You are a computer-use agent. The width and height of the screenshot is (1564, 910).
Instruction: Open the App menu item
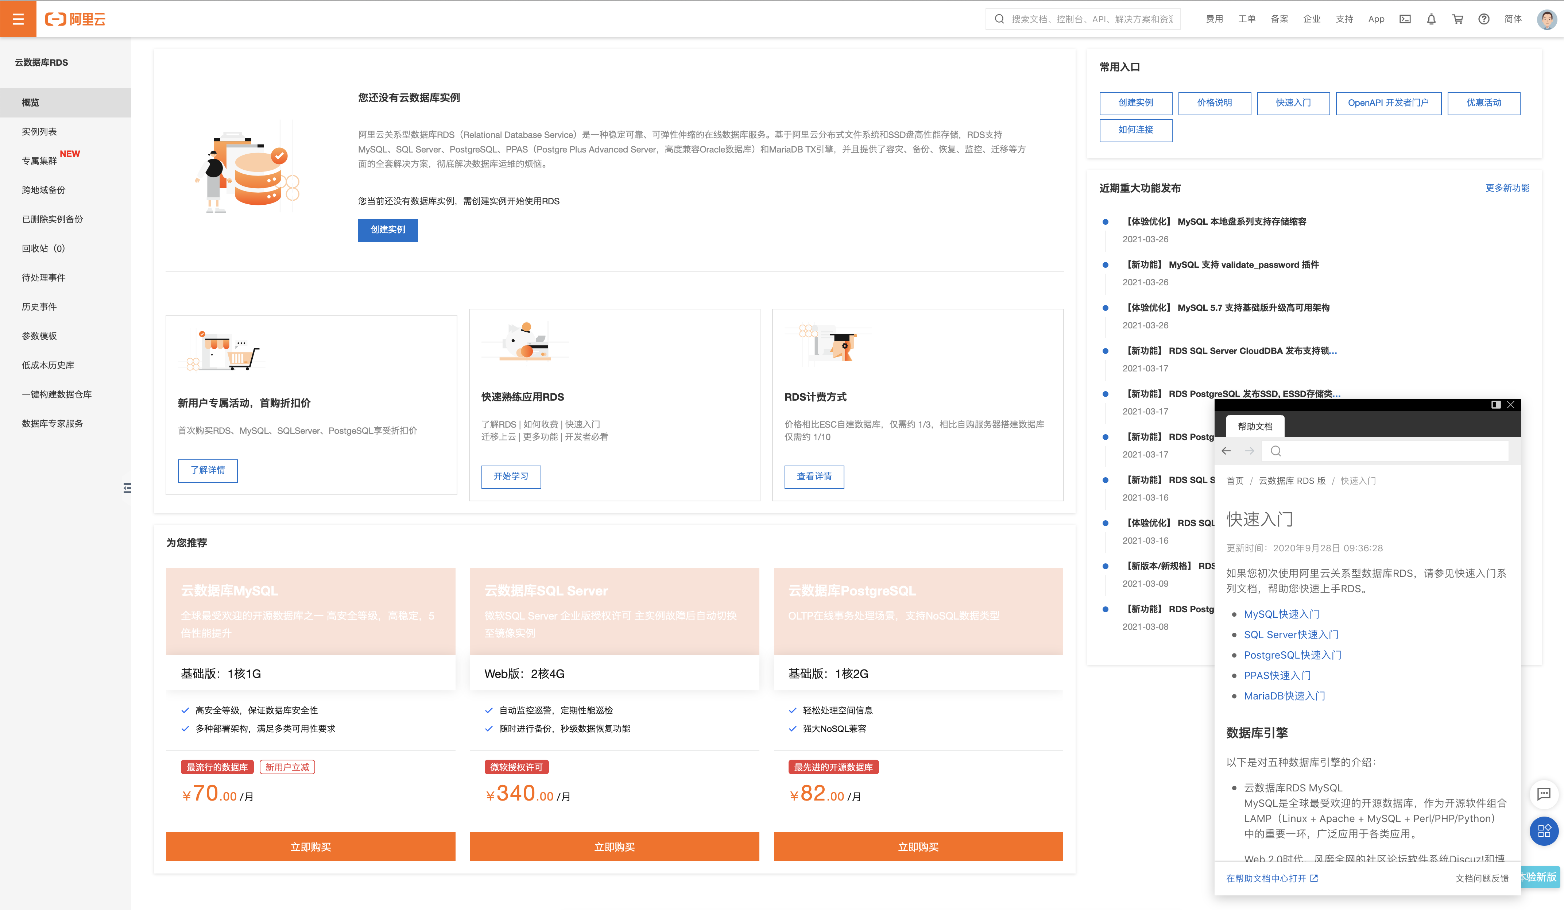1376,19
